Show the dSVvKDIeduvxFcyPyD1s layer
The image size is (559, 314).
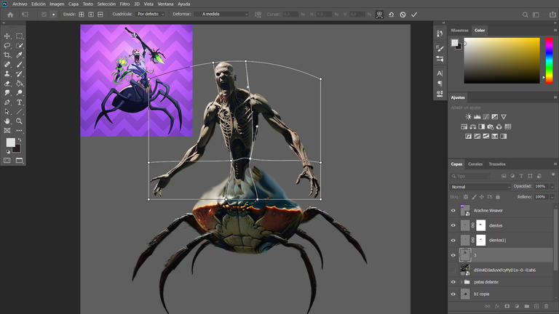pyautogui.click(x=453, y=270)
